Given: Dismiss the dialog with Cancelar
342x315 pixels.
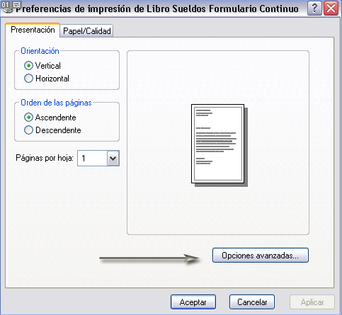Looking at the screenshot, I should 252,302.
